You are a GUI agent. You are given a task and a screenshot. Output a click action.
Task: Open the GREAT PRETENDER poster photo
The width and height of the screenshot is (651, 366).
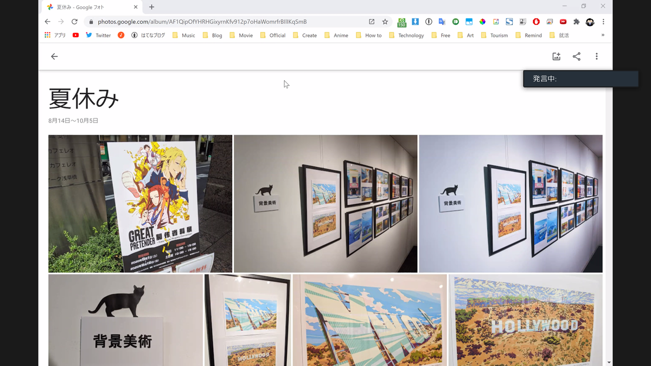click(x=140, y=203)
